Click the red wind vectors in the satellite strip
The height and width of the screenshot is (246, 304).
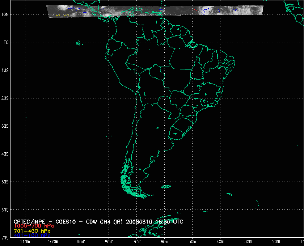pos(196,10)
